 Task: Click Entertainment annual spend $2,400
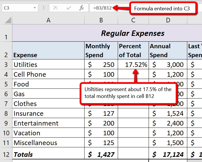point(168,123)
